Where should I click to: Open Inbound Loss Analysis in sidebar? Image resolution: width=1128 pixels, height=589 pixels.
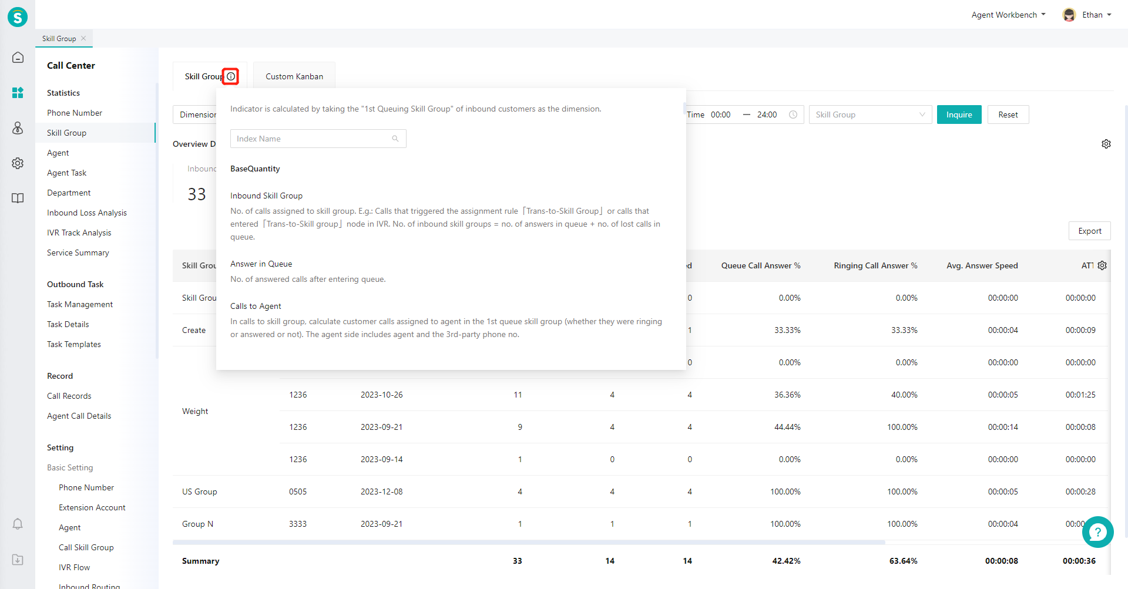pyautogui.click(x=87, y=213)
